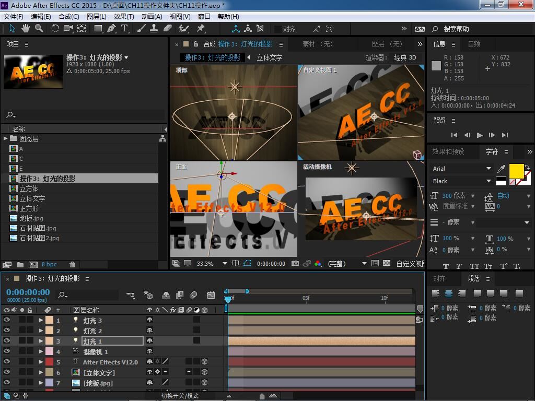Hide the 灯光 2 layer eye
Screen dimensions: 535x401
(x=6, y=330)
